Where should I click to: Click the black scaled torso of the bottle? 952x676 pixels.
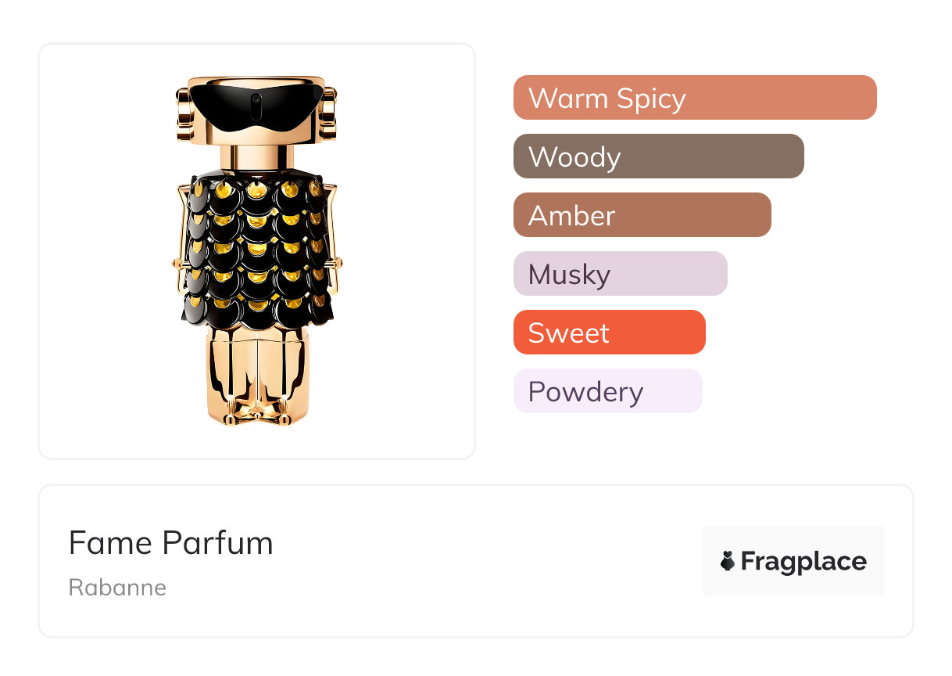[256, 250]
